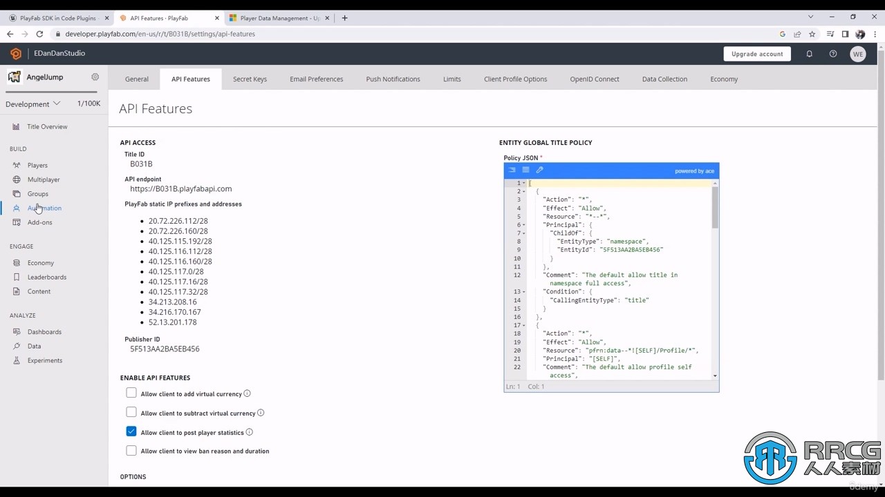This screenshot has height=497, width=885.
Task: Collapse JSON fold arrow on line 17
Action: pos(524,325)
